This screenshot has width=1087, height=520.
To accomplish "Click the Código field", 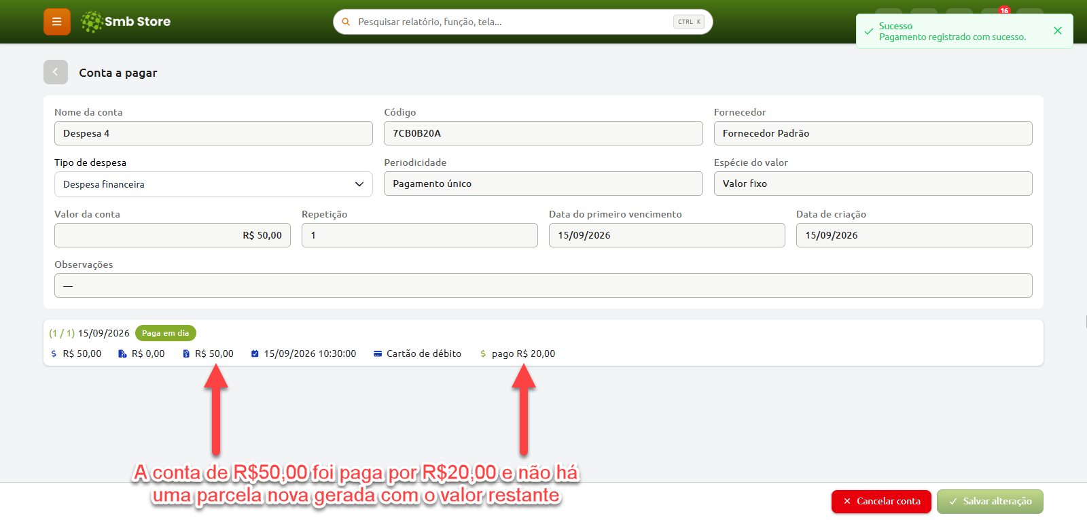I will point(543,133).
